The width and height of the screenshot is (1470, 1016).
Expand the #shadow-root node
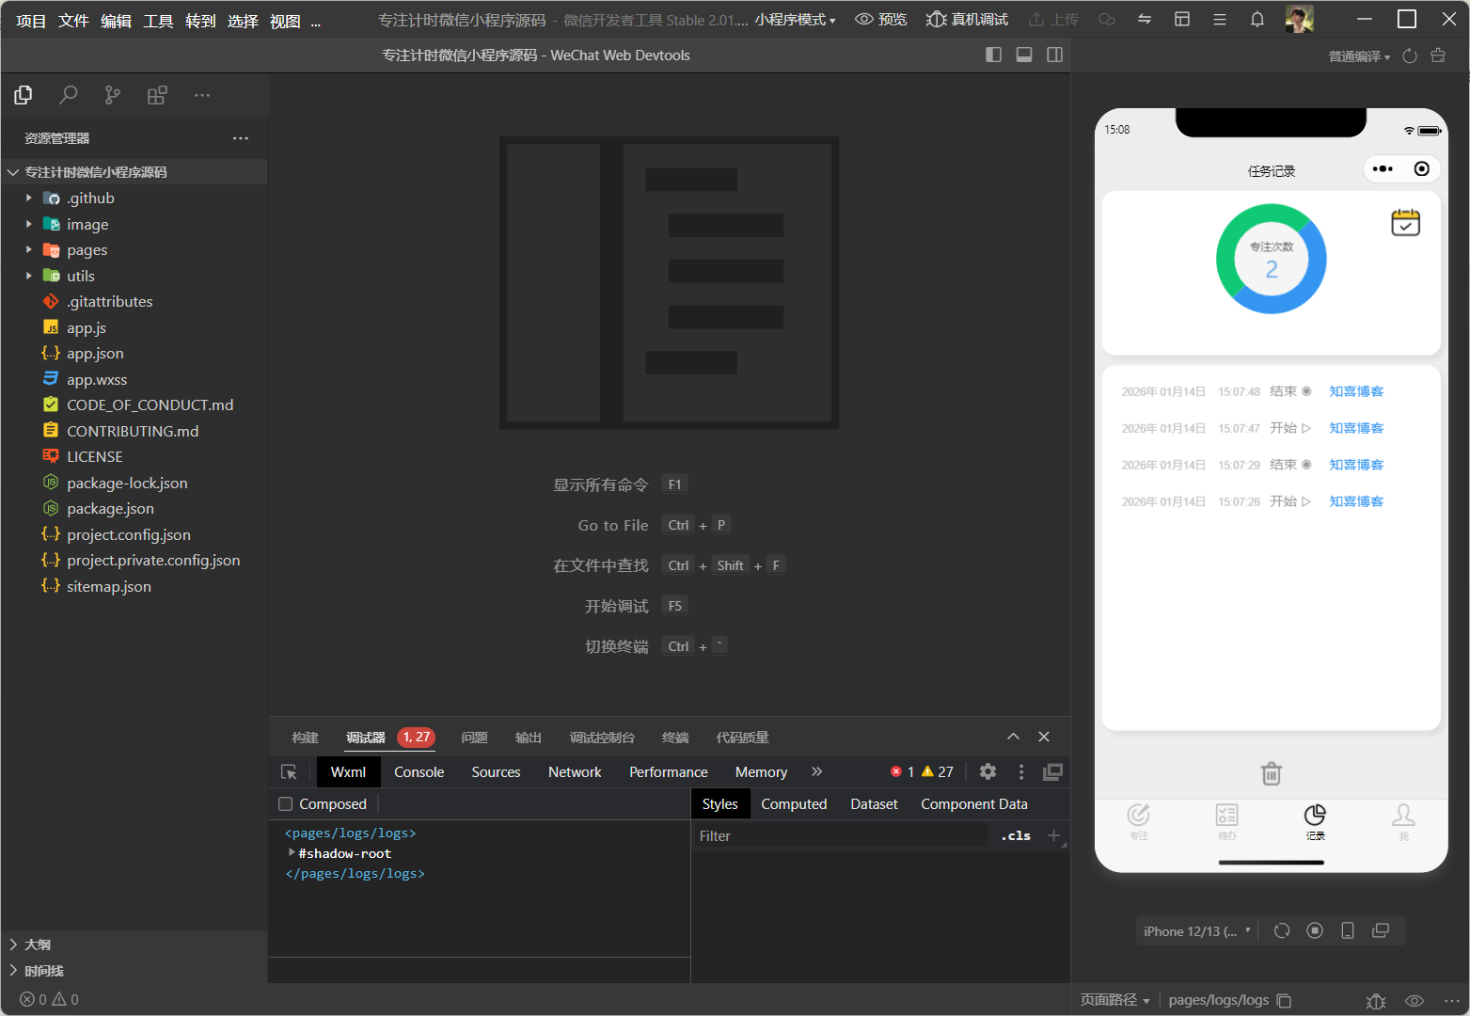pos(292,853)
